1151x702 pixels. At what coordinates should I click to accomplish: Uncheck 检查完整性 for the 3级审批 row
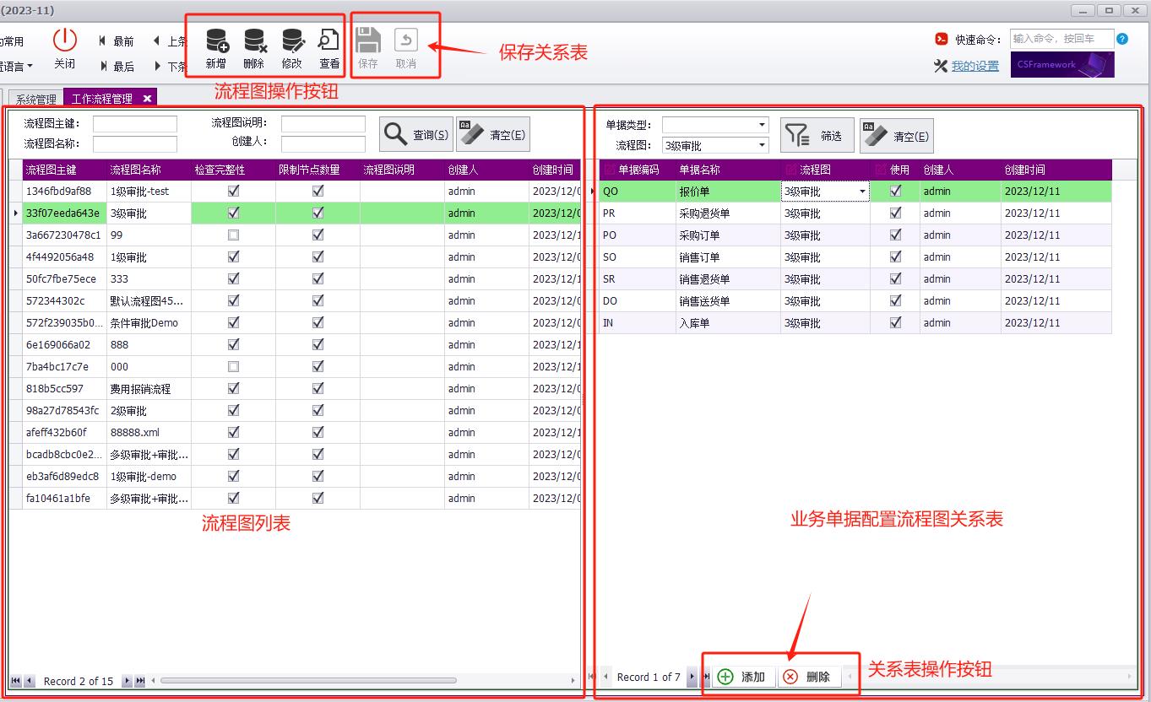pos(234,213)
